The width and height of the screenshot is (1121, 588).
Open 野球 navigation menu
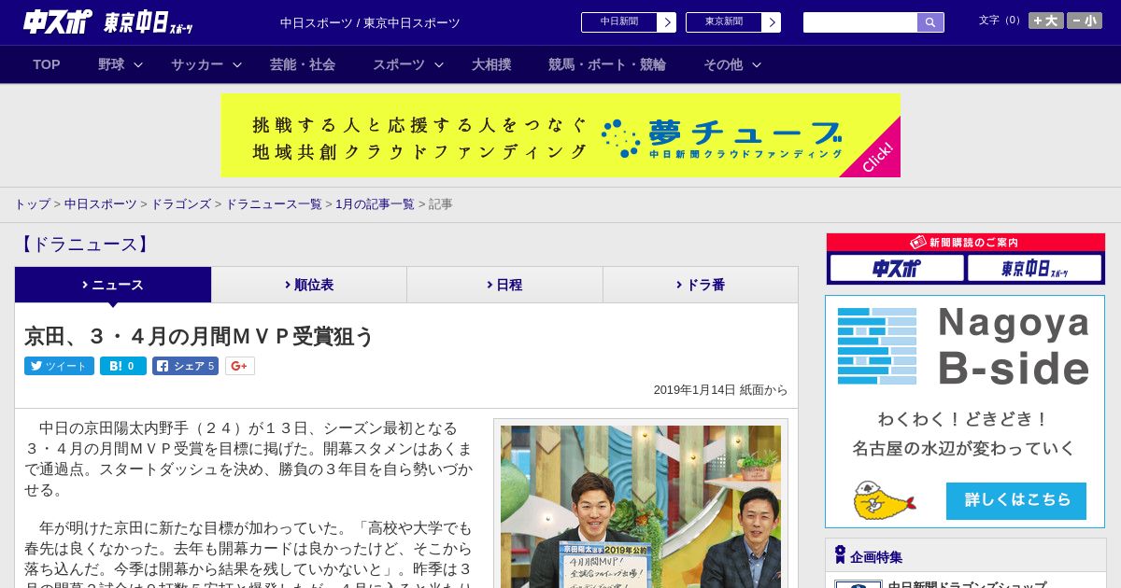click(x=111, y=64)
